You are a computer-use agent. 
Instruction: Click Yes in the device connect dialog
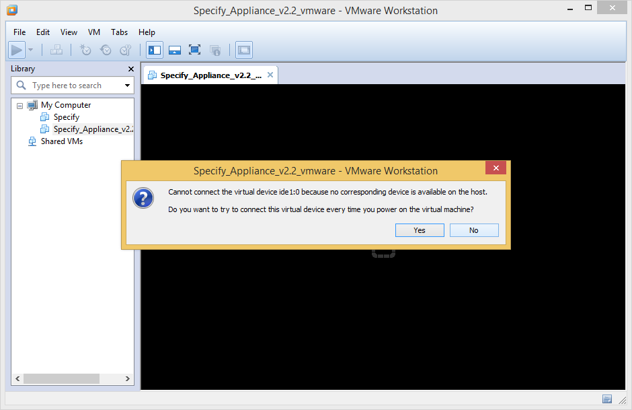click(420, 230)
